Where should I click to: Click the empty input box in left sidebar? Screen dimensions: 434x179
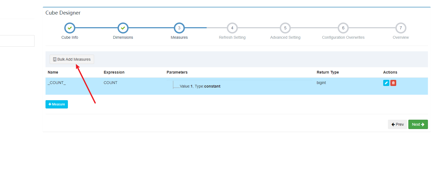(x=17, y=41)
